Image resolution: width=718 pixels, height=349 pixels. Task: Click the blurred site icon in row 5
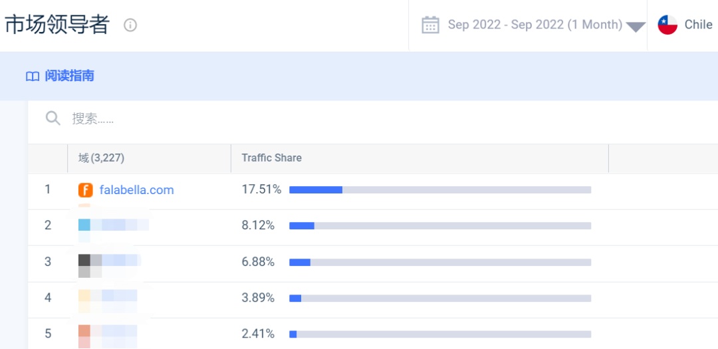(84, 332)
